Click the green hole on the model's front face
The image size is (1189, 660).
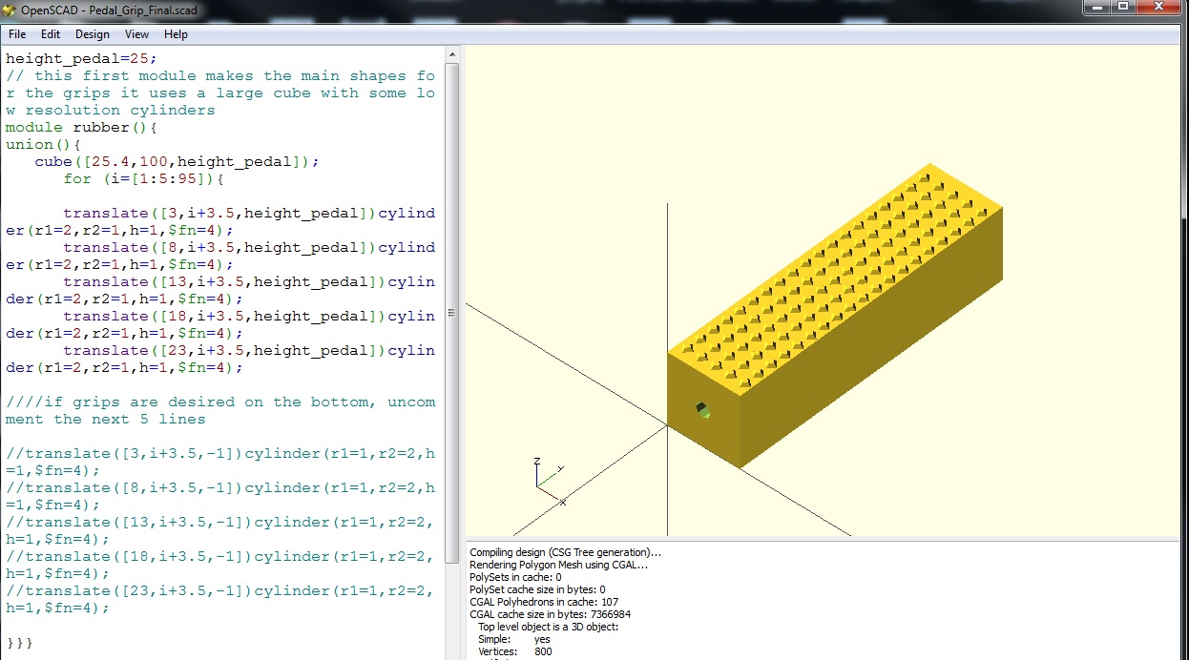click(x=703, y=410)
